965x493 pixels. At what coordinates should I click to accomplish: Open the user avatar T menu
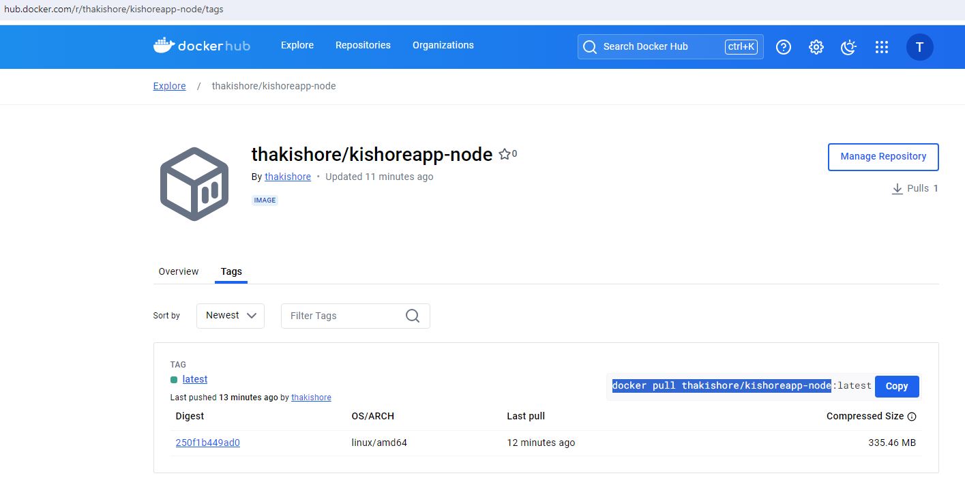[x=919, y=47]
